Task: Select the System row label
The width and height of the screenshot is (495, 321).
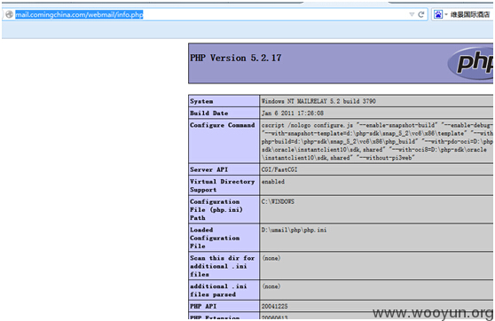Action: 201,101
